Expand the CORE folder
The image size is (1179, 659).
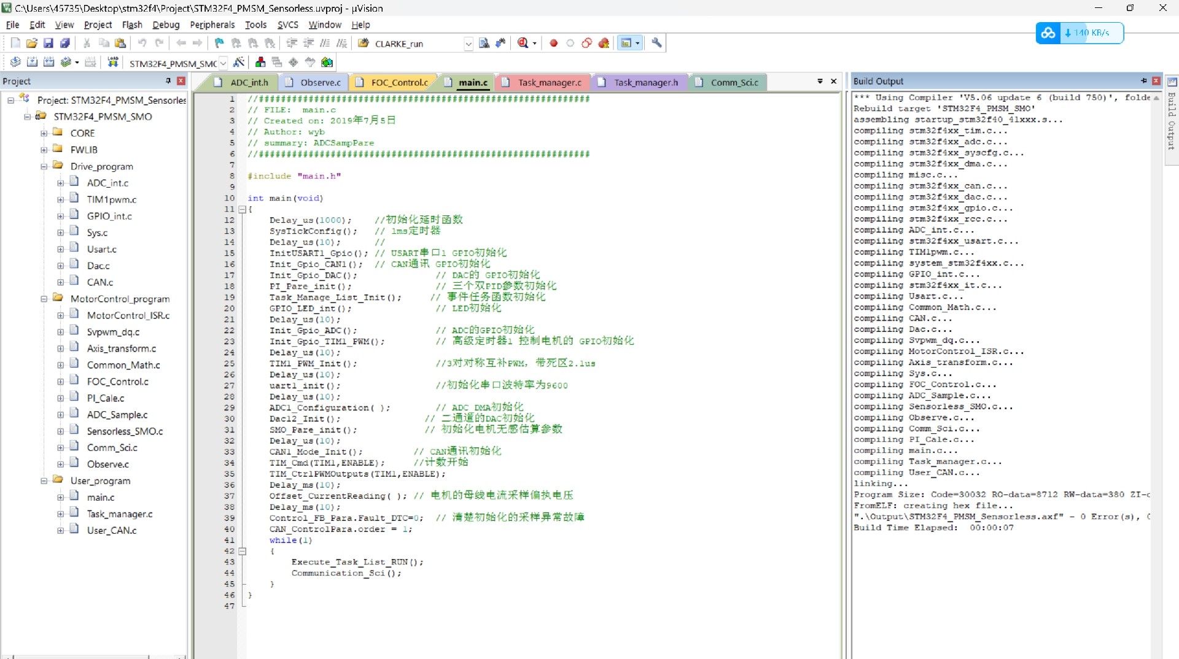pyautogui.click(x=44, y=133)
